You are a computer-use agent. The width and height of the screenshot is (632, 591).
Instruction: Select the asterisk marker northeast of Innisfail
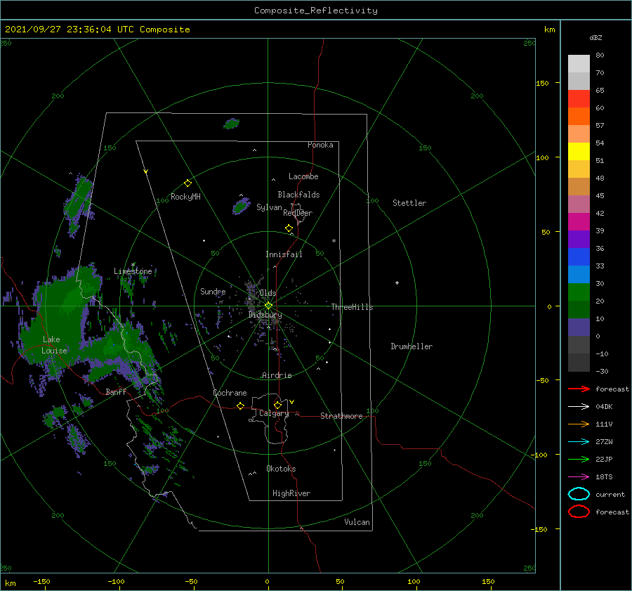[334, 241]
